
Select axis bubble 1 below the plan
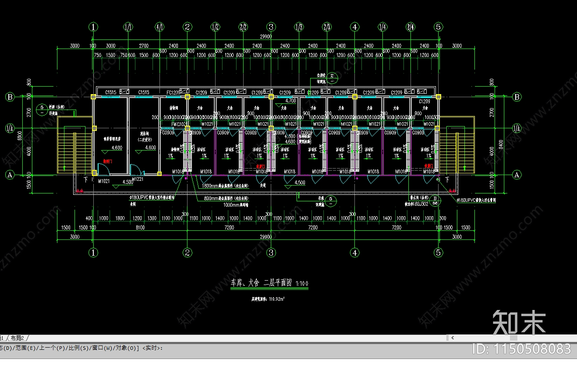coord(93,252)
